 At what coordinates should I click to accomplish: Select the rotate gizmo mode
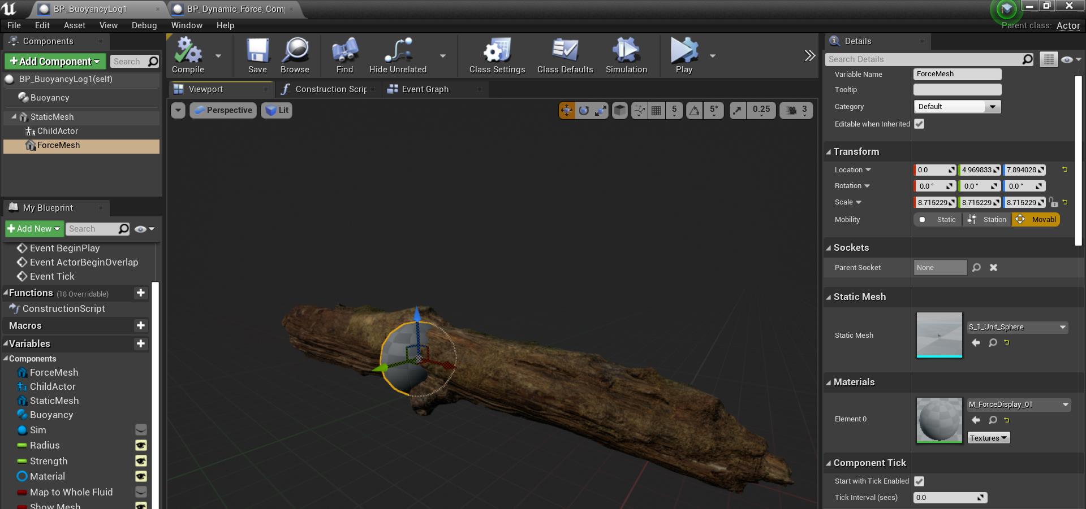point(584,110)
